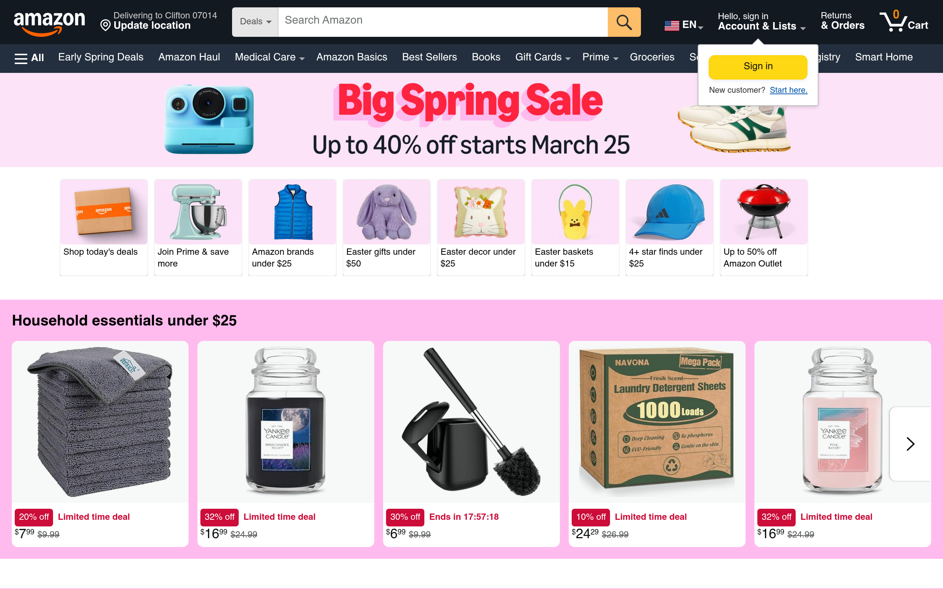Open the red grill Amazon Outlet tile
This screenshot has height=589, width=943.
tap(763, 227)
